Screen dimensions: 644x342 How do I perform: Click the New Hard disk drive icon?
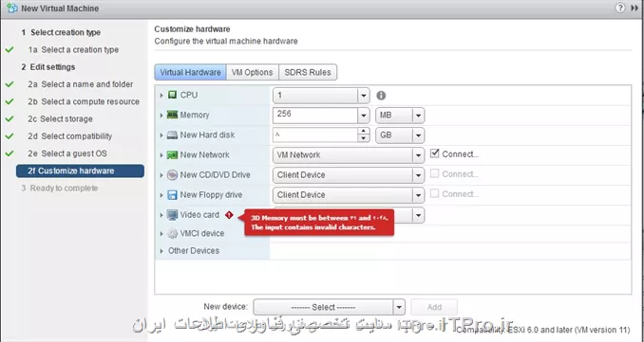173,135
